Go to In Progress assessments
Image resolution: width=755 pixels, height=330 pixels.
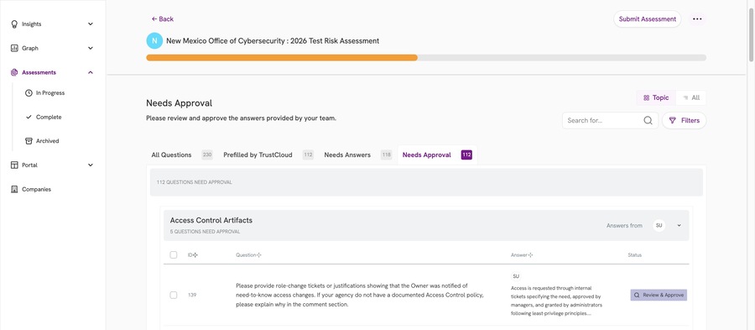point(50,93)
